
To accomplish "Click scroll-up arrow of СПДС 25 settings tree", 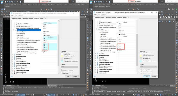I will pyautogui.click(x=137, y=20).
